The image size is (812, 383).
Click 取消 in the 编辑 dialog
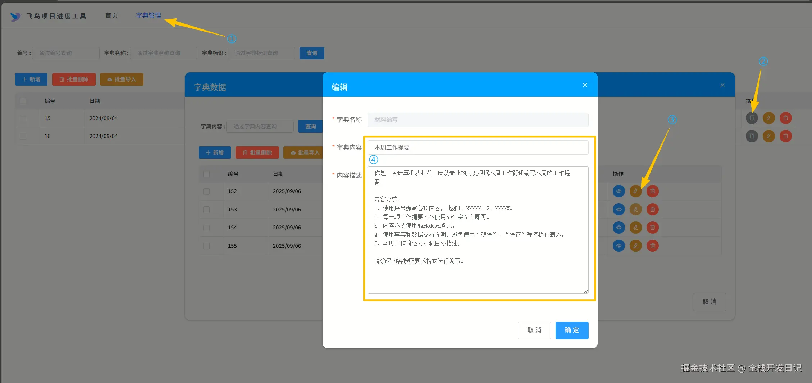534,330
